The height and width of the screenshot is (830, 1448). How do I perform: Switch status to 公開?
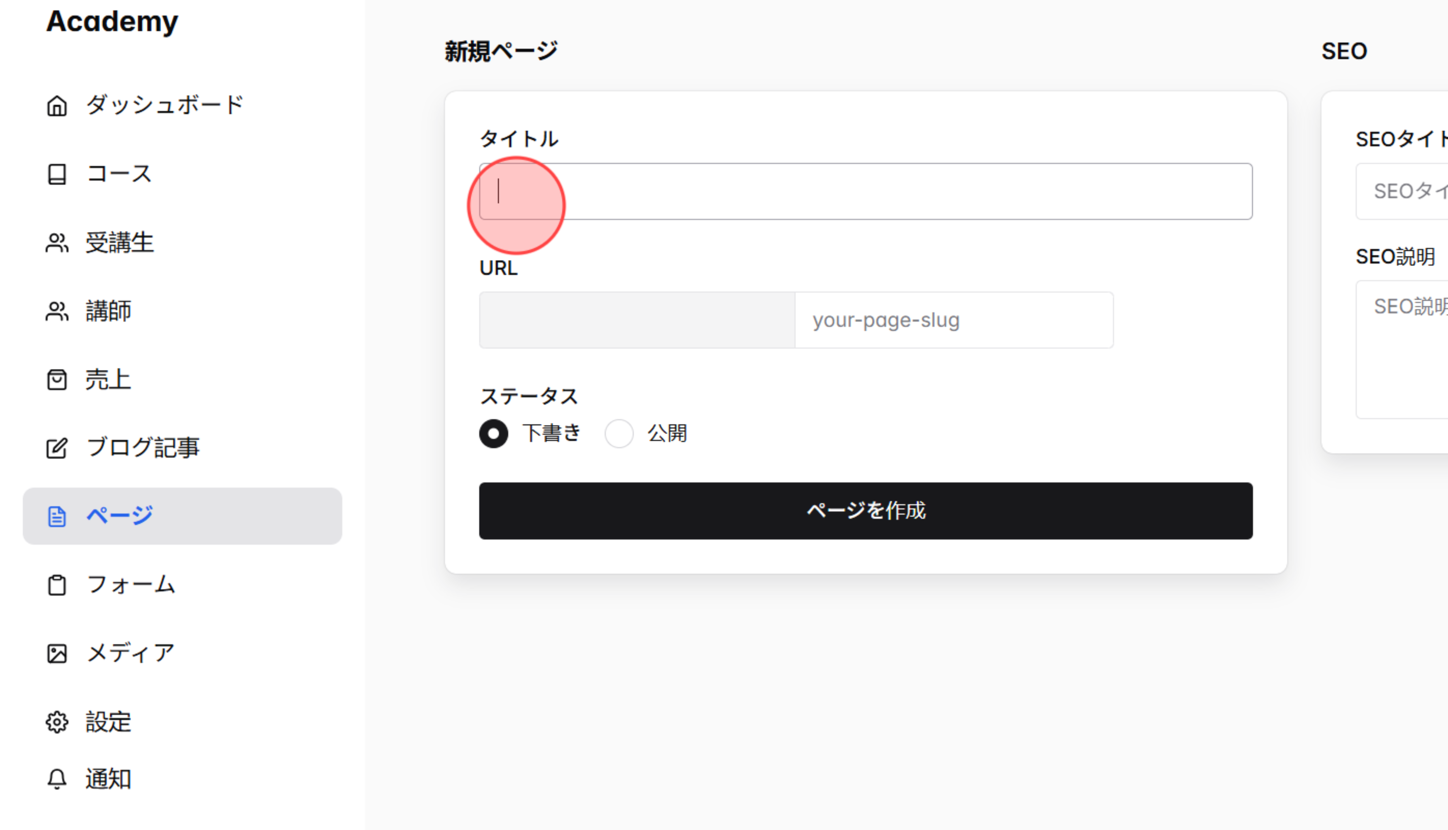coord(619,433)
